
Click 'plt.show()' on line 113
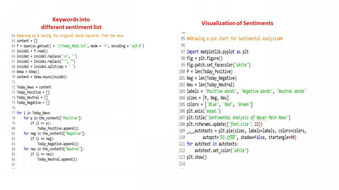point(197,157)
